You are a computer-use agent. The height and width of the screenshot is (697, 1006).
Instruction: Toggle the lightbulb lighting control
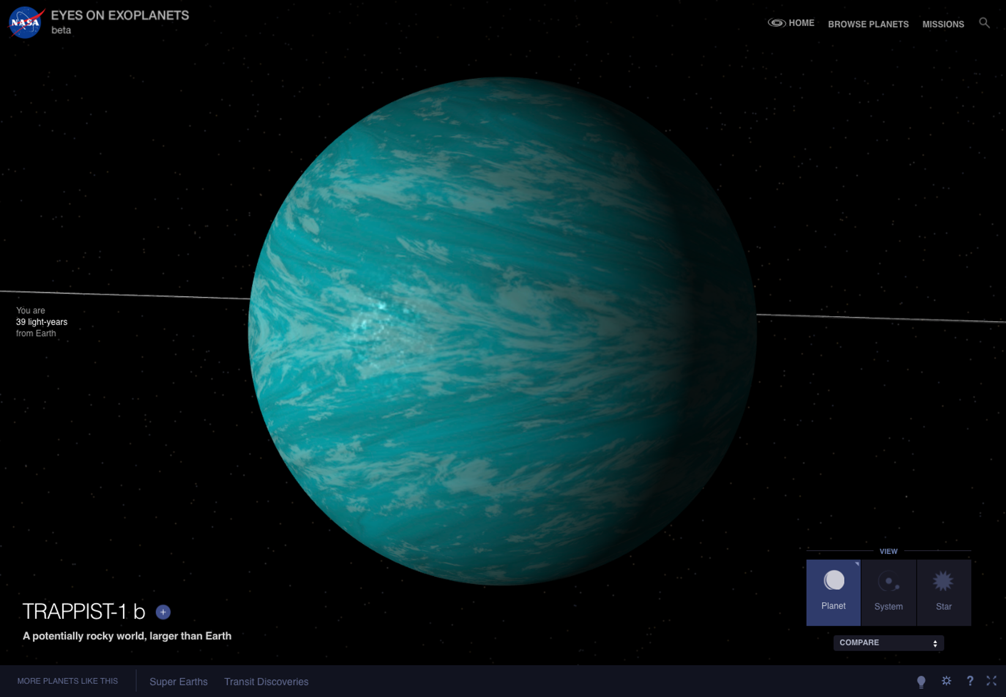coord(921,681)
